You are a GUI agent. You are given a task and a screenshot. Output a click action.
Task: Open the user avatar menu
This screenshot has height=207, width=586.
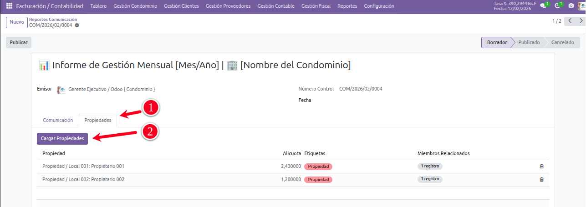(582, 6)
